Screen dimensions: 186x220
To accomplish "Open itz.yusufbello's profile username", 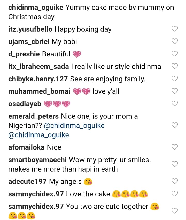I will (30, 29).
